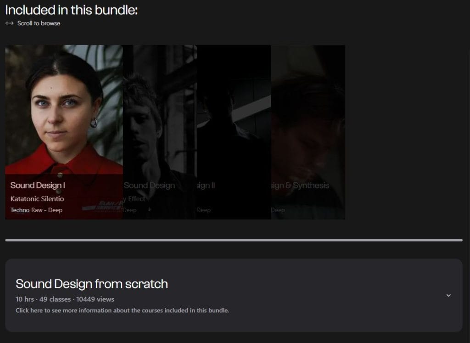Expand bundle details with the chevron arrow
The width and height of the screenshot is (470, 343).
coord(448,295)
